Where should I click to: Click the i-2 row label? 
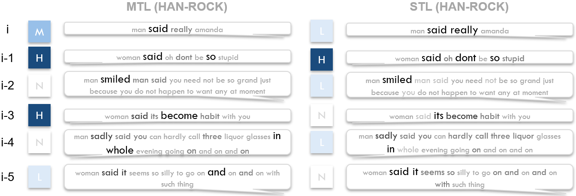tap(8, 86)
